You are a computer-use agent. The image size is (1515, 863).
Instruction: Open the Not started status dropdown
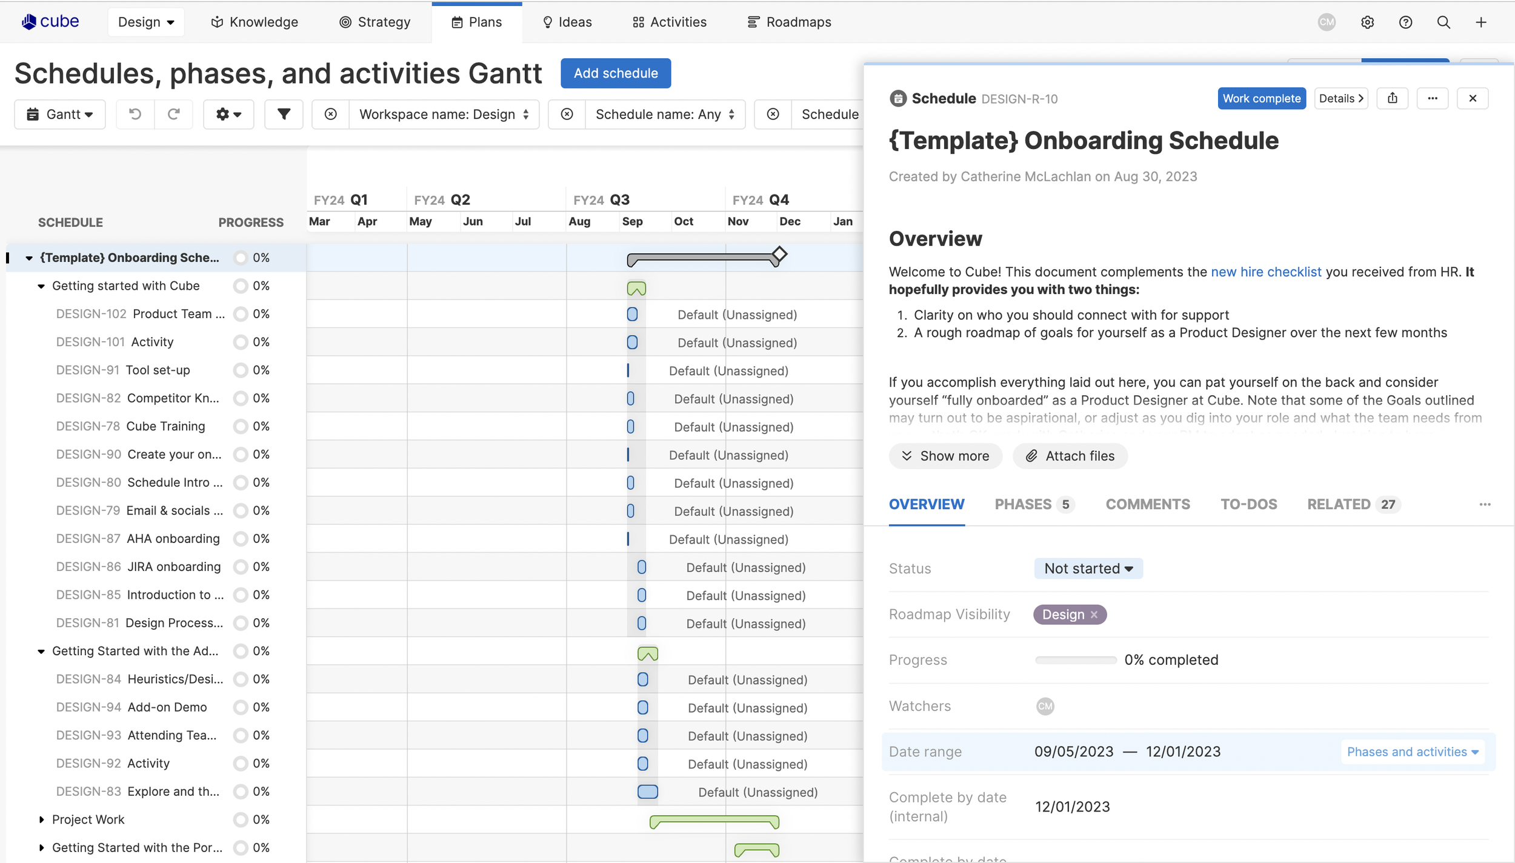click(x=1088, y=568)
